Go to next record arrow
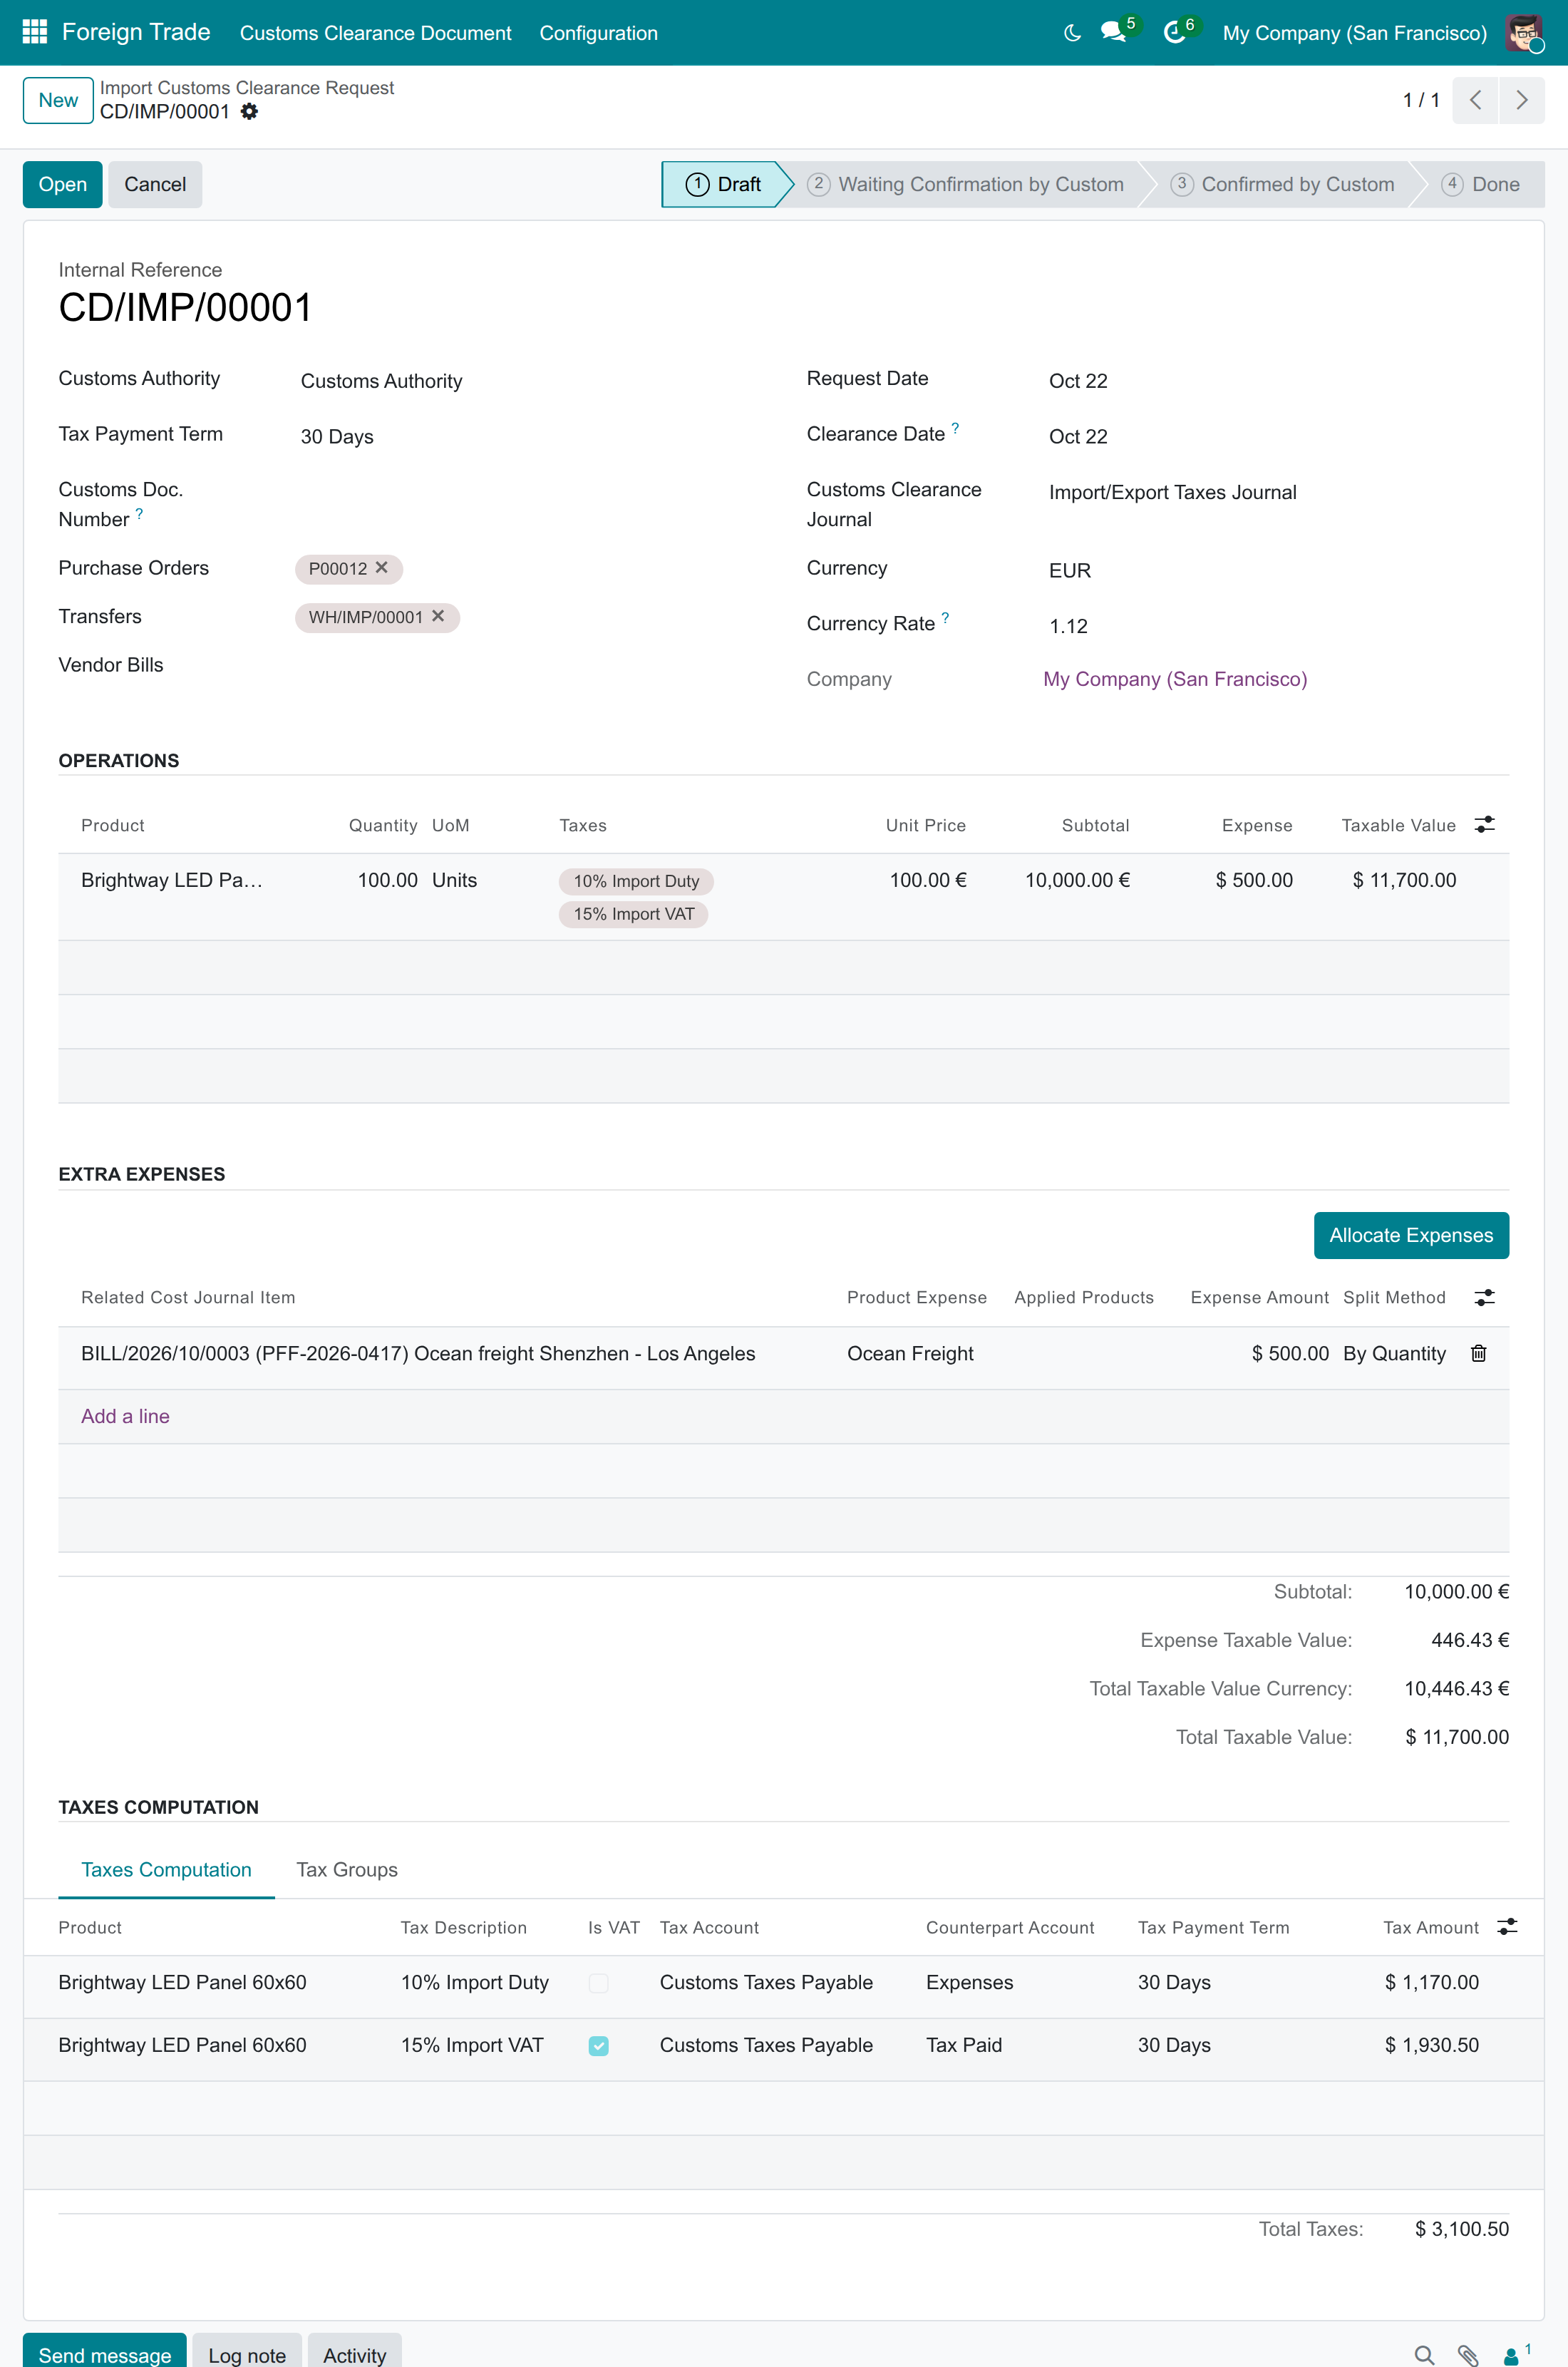The width and height of the screenshot is (1568, 2367). (1521, 100)
